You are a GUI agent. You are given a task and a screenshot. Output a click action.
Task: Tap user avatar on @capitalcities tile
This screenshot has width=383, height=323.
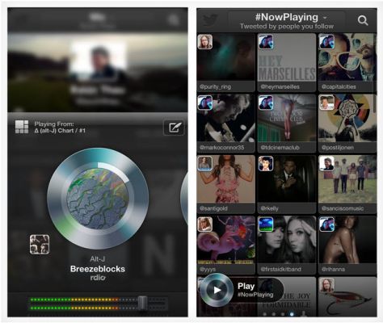click(x=326, y=42)
